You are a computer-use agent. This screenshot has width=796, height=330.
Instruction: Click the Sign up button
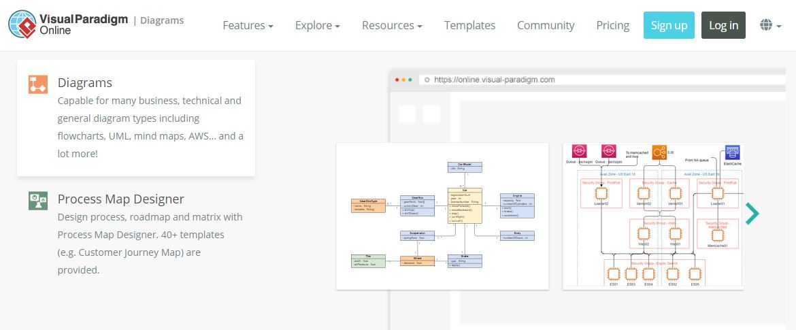click(x=669, y=25)
